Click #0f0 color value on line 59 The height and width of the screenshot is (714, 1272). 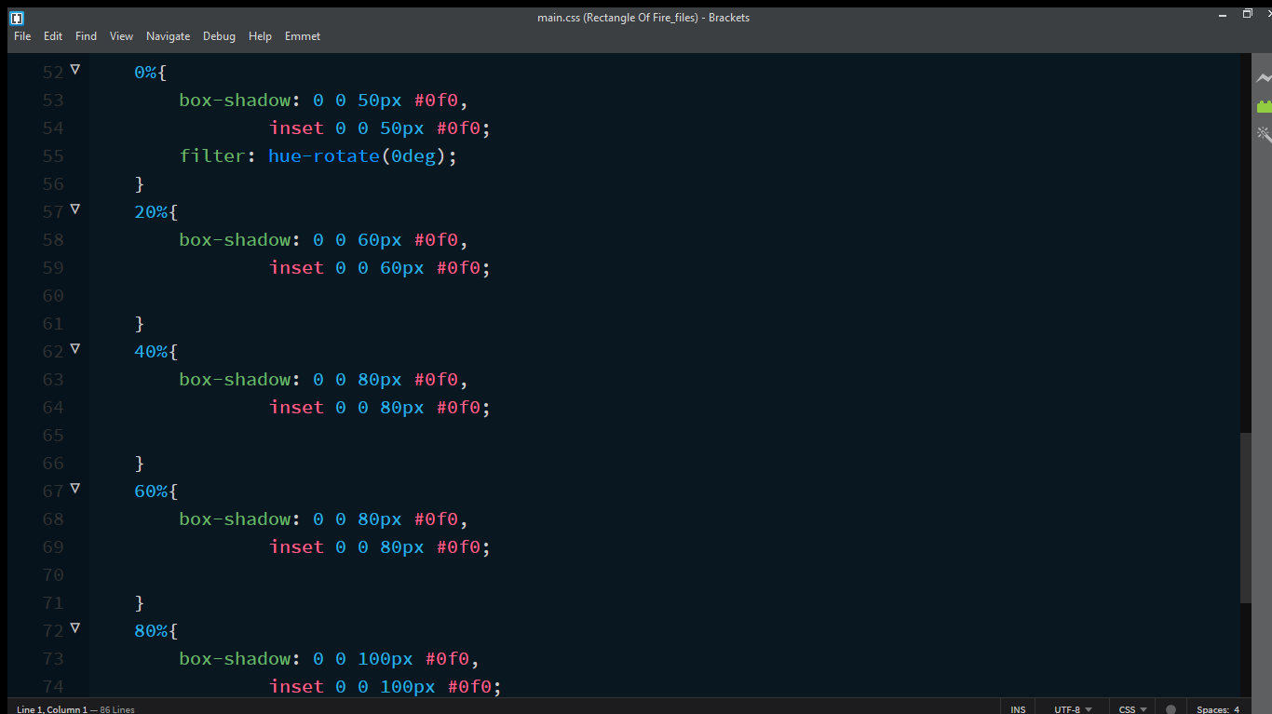(459, 267)
